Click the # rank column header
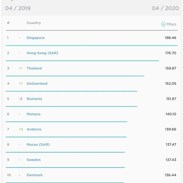183x183 pixels. click(8, 23)
